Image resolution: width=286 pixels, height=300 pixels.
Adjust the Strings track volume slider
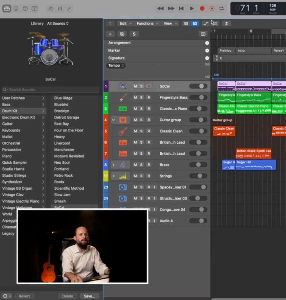click(x=198, y=176)
